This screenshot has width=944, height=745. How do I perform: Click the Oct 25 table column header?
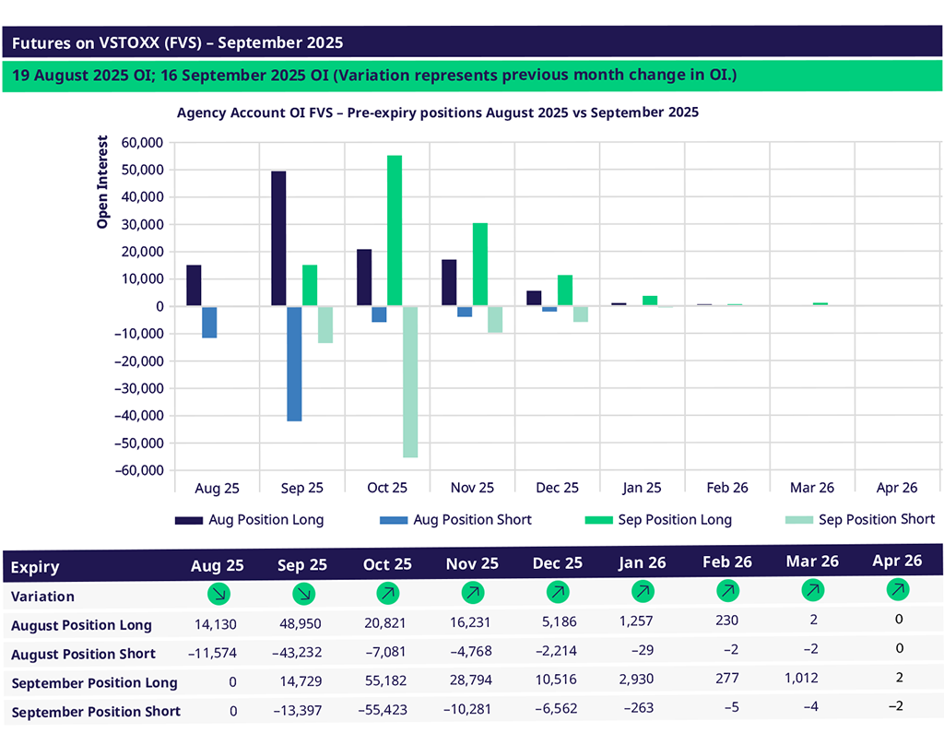[387, 564]
